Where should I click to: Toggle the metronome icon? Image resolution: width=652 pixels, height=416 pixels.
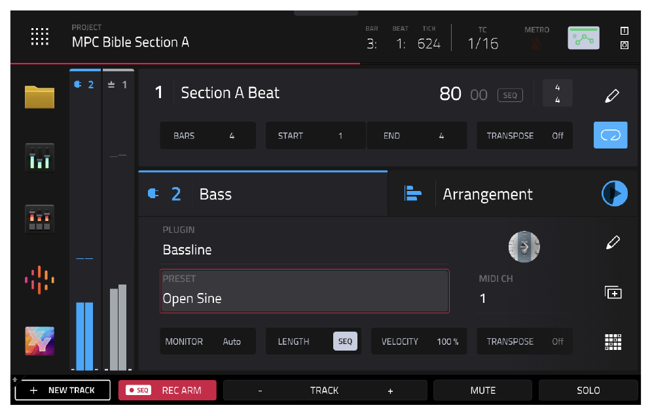(x=536, y=43)
